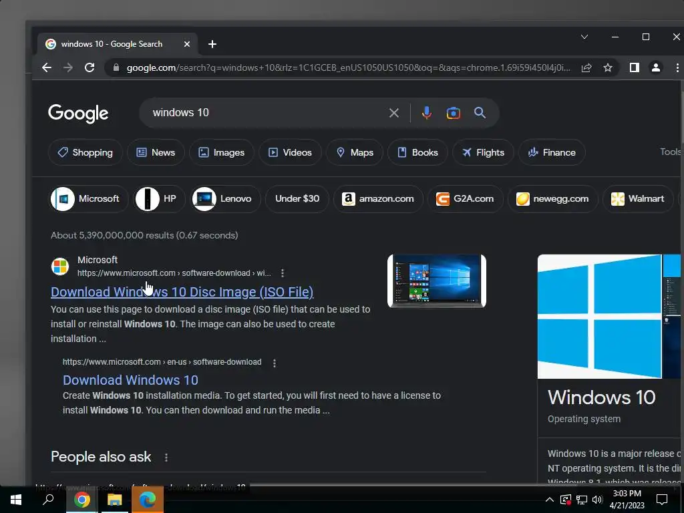The image size is (684, 513).
Task: Click the Google logo
Action: tap(79, 114)
